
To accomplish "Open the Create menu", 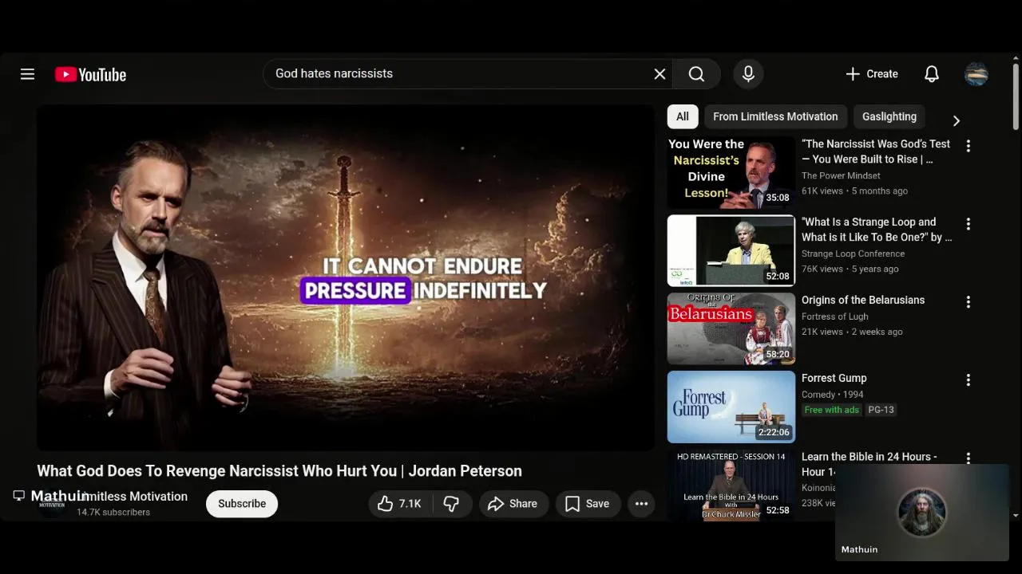I will tap(872, 74).
